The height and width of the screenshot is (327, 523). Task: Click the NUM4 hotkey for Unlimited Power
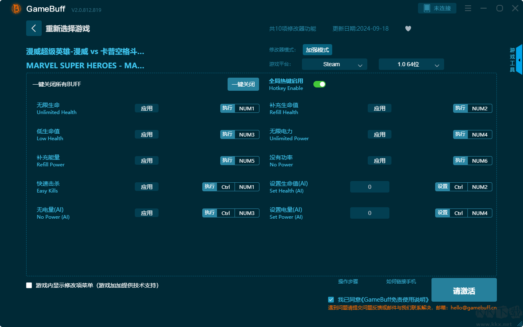480,134
